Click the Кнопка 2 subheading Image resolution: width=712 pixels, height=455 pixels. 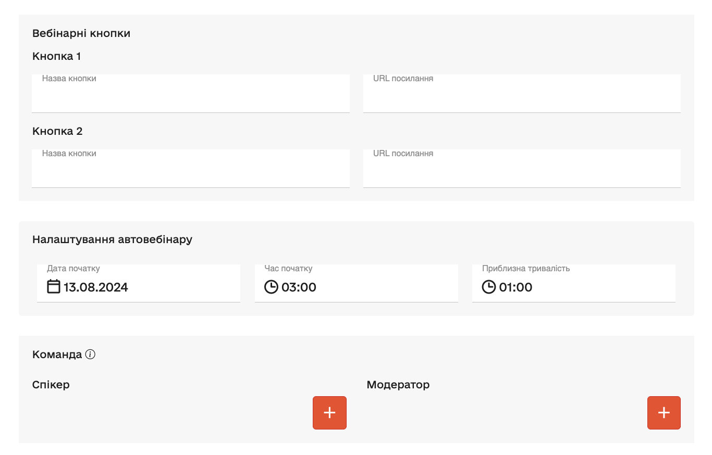[x=57, y=131]
